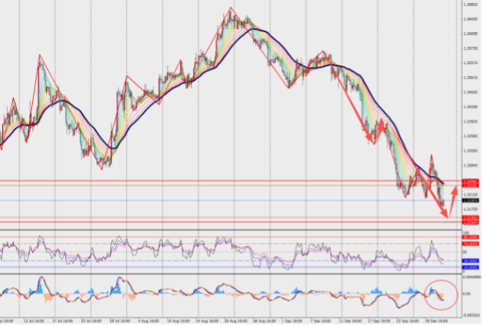
Task: Click the 1.32120 price on the scale
Action: pyautogui.click(x=470, y=195)
